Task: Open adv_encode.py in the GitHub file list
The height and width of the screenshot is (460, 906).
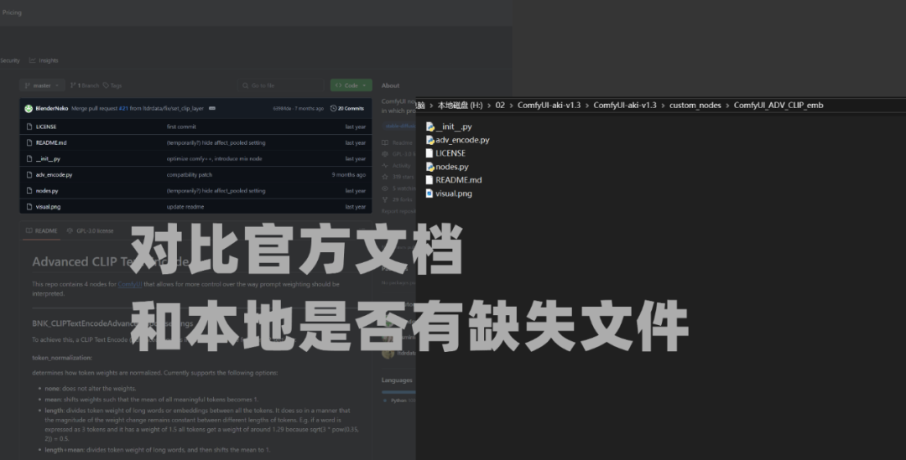Action: 54,175
